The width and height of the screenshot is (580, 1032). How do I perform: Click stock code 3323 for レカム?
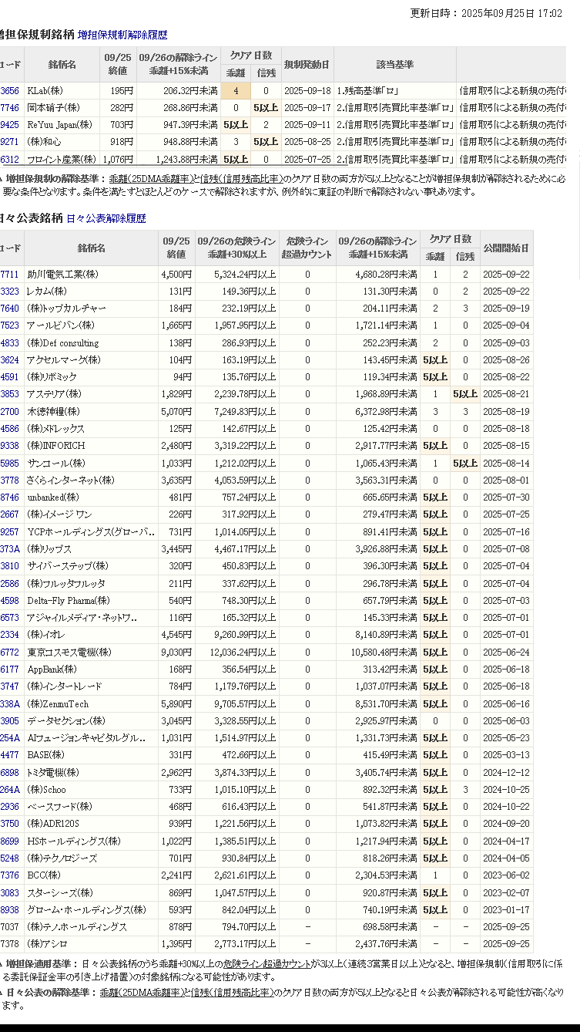pyautogui.click(x=10, y=292)
